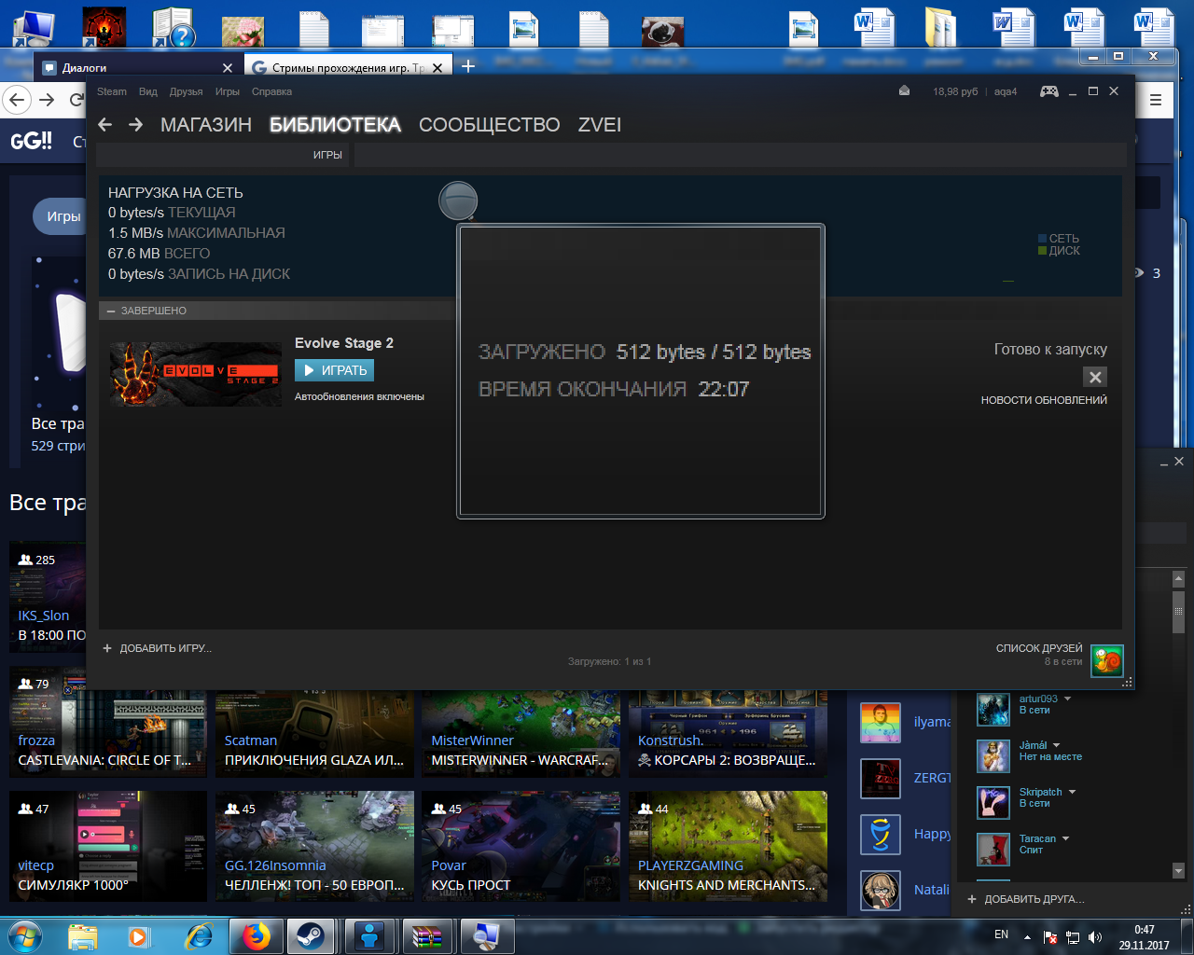Click Steam Big Picture controller icon

[1048, 91]
